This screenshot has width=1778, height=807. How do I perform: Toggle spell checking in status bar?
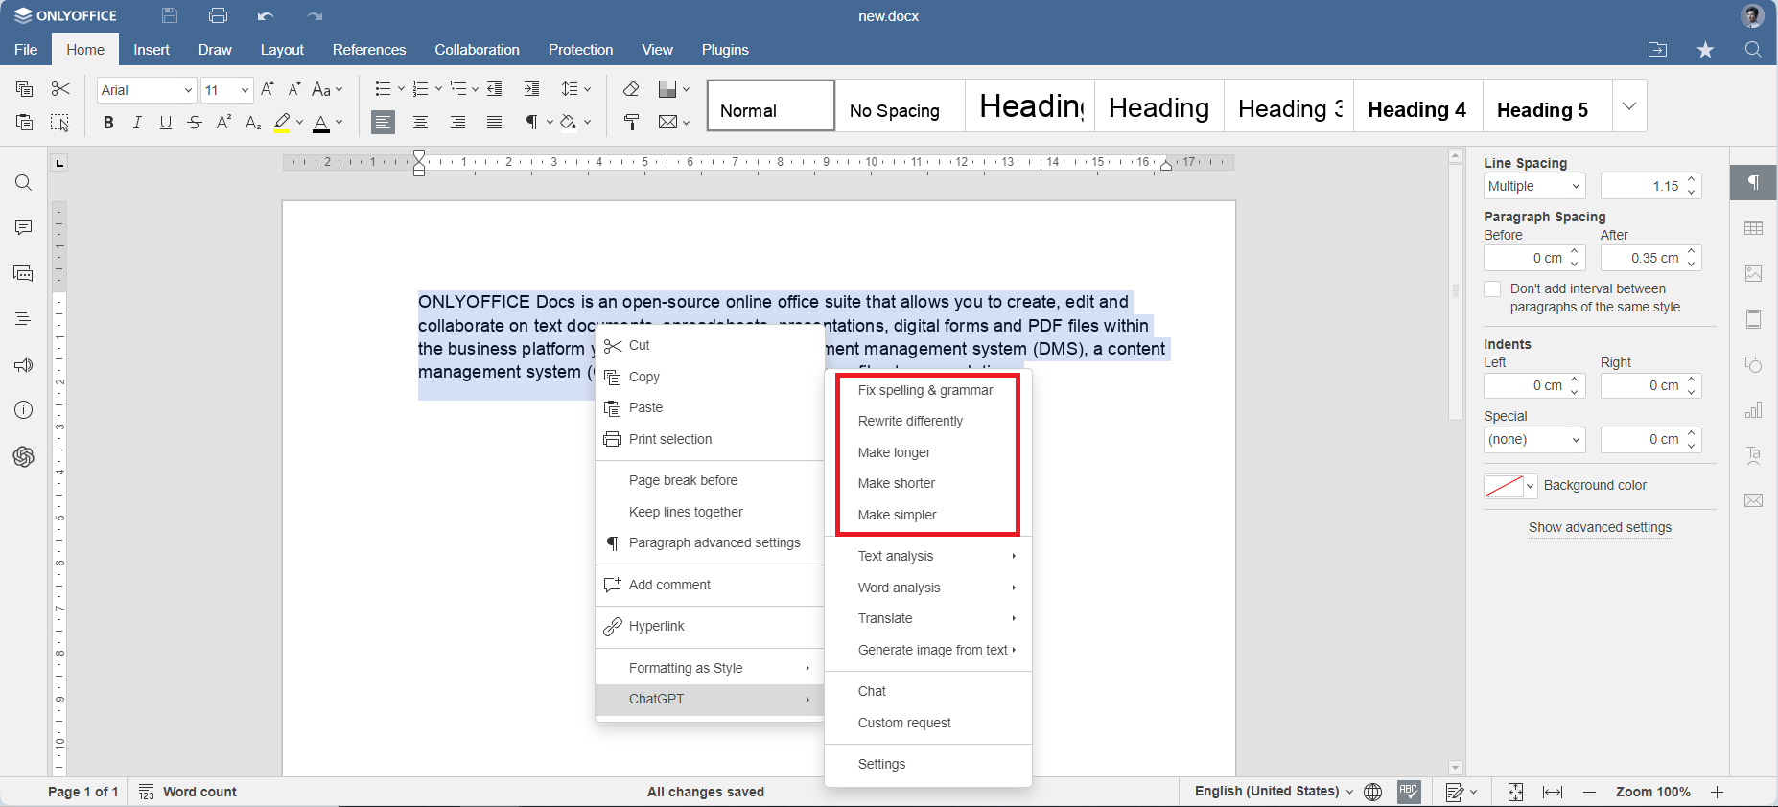[x=1409, y=791]
